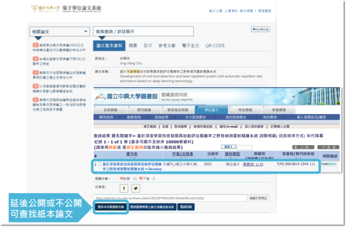The image size is (346, 227).
Task: Click the orange 篩選 link
Action: [112, 147]
